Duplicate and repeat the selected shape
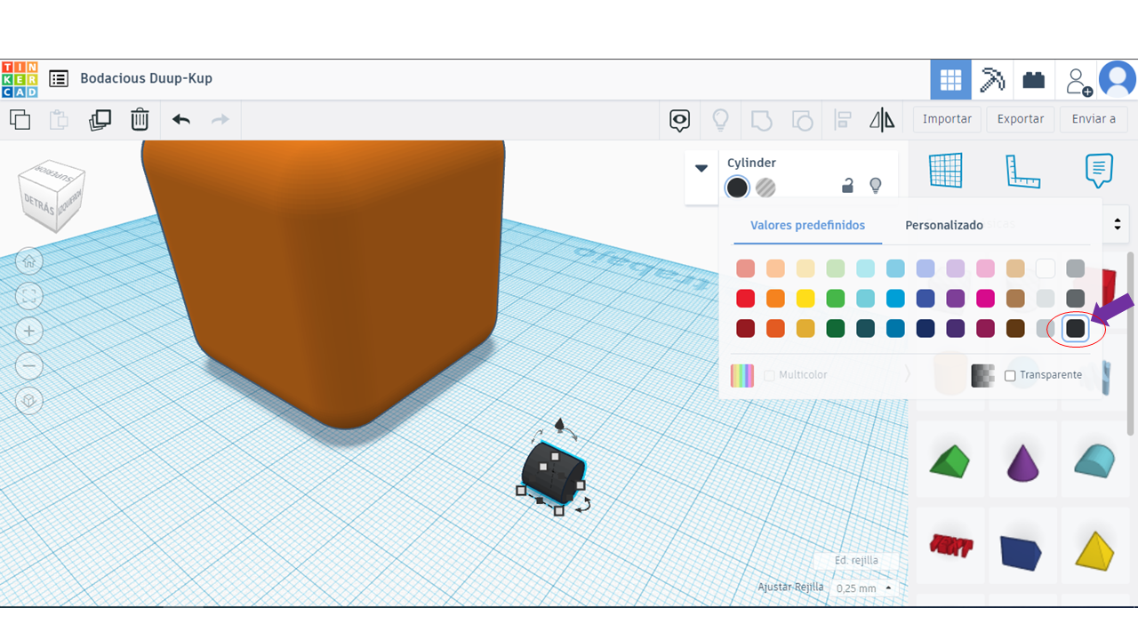1138x640 pixels. 100,119
